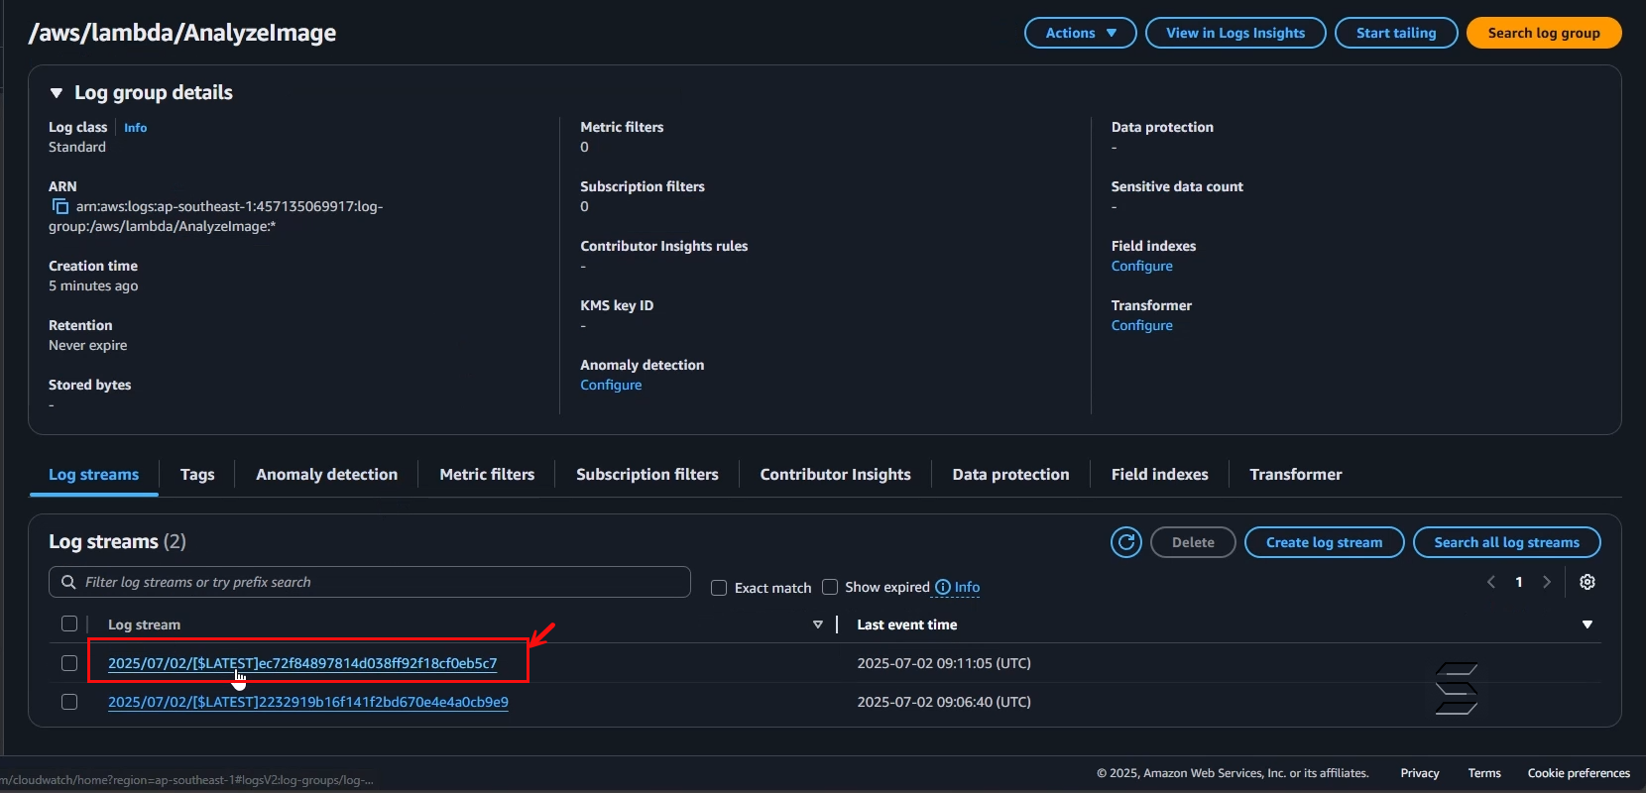Click the Start tailing button
The image size is (1646, 793).
pyautogui.click(x=1396, y=33)
